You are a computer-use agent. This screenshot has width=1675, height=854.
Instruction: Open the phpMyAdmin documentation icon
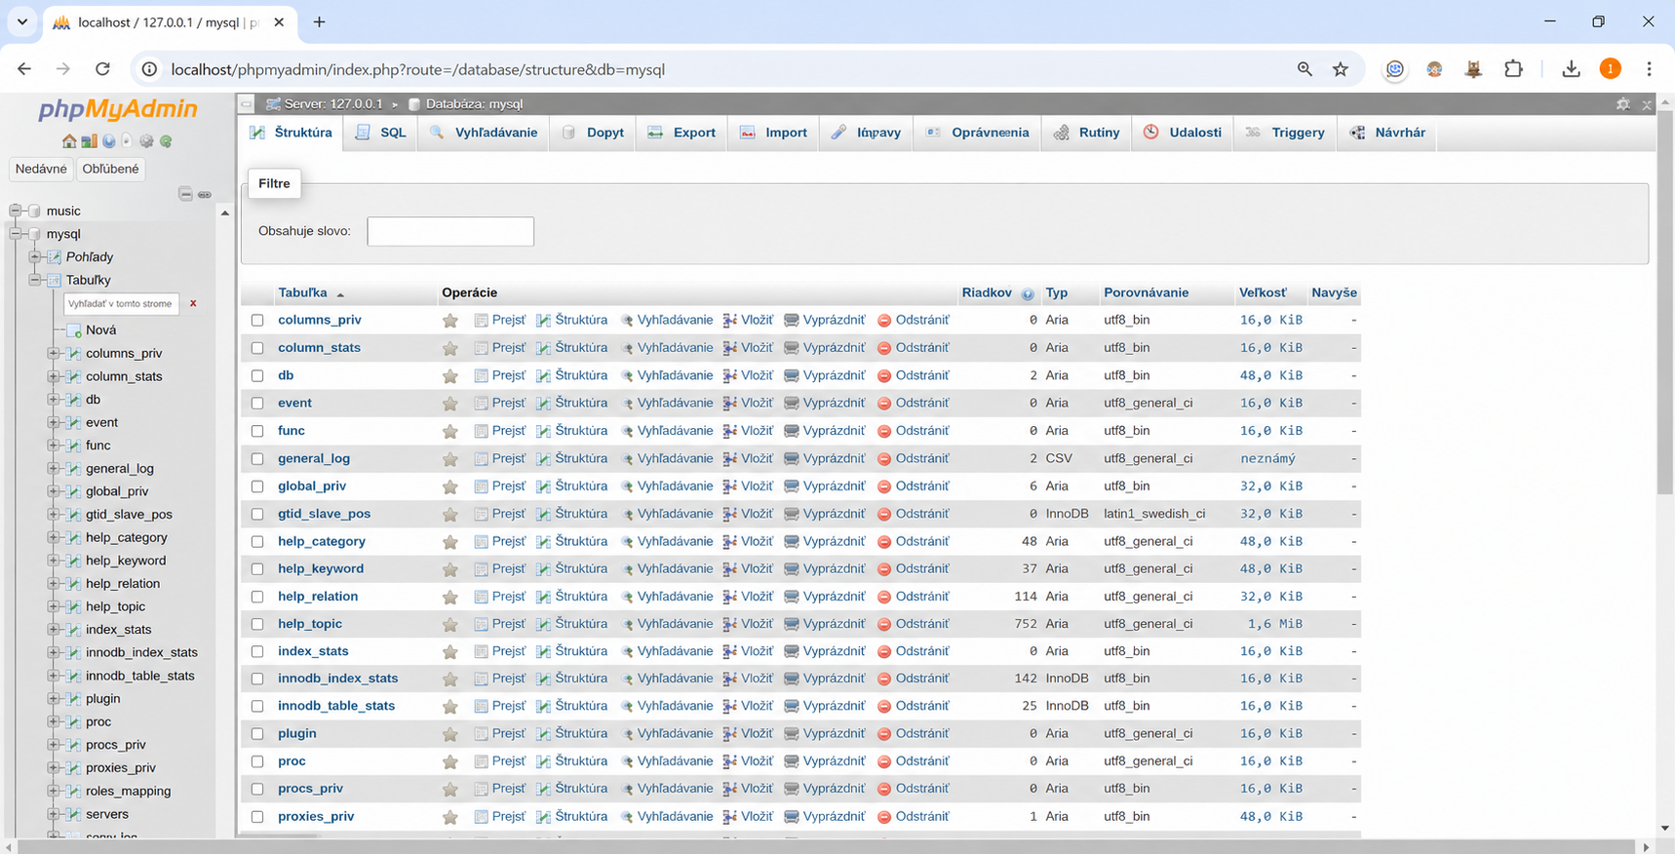coord(108,141)
